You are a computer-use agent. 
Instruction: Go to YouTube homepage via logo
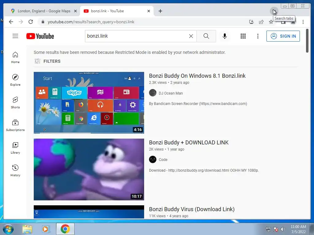click(x=40, y=36)
